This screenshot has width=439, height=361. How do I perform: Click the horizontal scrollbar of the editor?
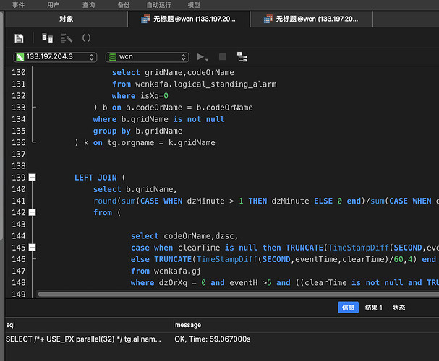(x=238, y=294)
